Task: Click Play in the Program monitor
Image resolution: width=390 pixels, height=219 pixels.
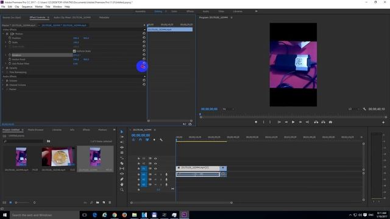Action: click(293, 122)
